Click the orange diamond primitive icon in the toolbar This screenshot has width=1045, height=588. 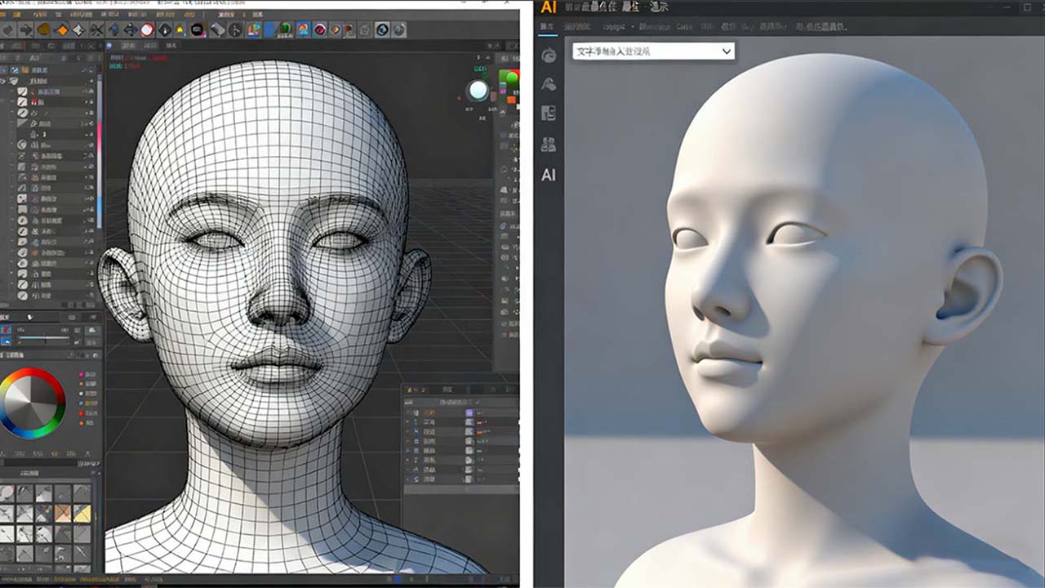[x=61, y=29]
